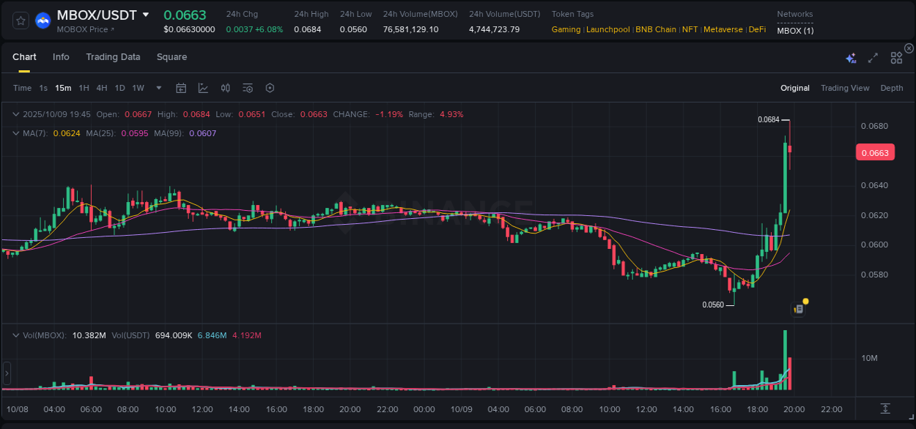The width and height of the screenshot is (916, 429).
Task: Collapse the OHLC price info row
Action: point(16,114)
